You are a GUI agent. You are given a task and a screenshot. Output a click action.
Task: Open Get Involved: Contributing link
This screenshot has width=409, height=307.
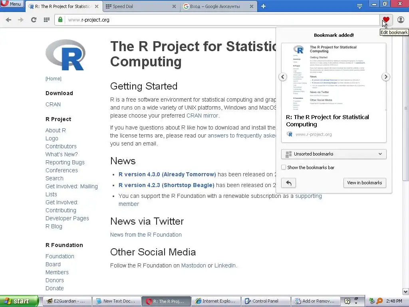(62, 206)
